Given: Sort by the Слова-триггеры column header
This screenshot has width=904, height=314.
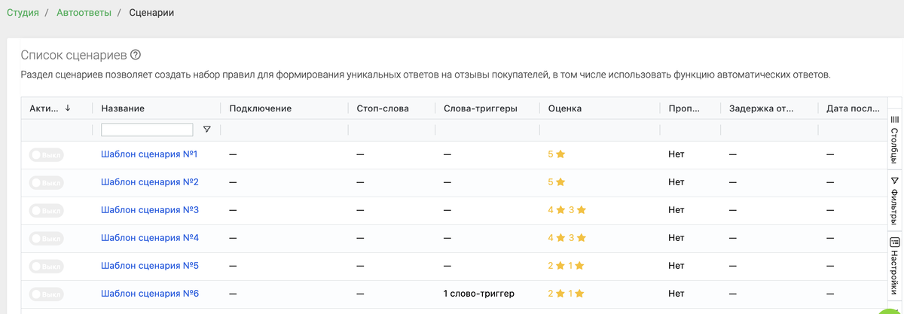Looking at the screenshot, I should click(x=481, y=108).
